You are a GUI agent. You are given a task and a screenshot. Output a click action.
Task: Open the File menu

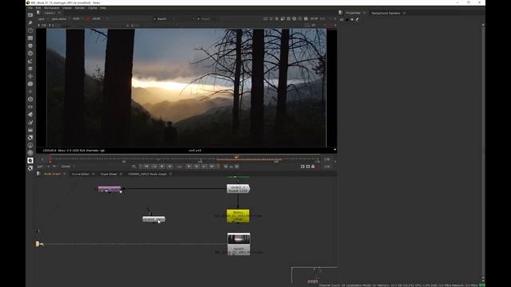(x=30, y=8)
